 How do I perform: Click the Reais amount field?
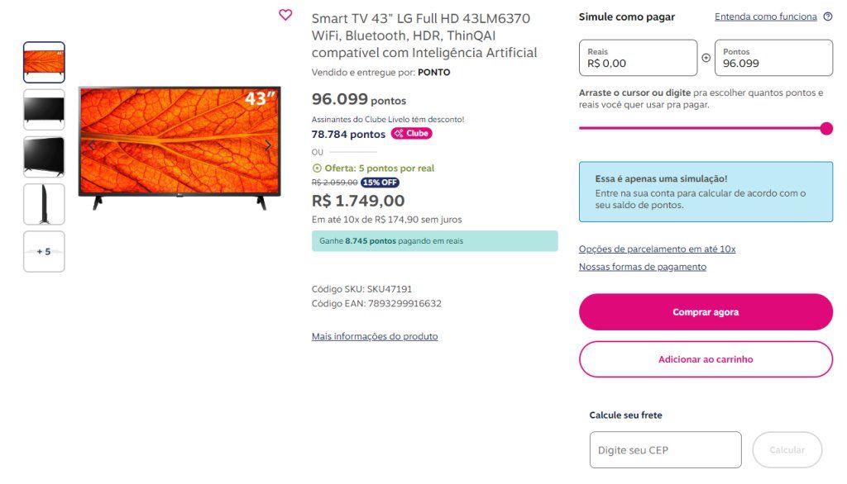(x=638, y=58)
